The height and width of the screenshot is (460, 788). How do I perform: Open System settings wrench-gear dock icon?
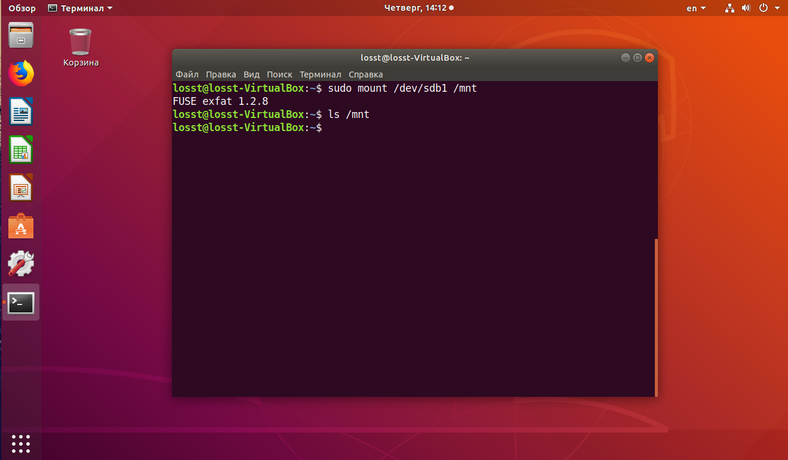pos(21,264)
